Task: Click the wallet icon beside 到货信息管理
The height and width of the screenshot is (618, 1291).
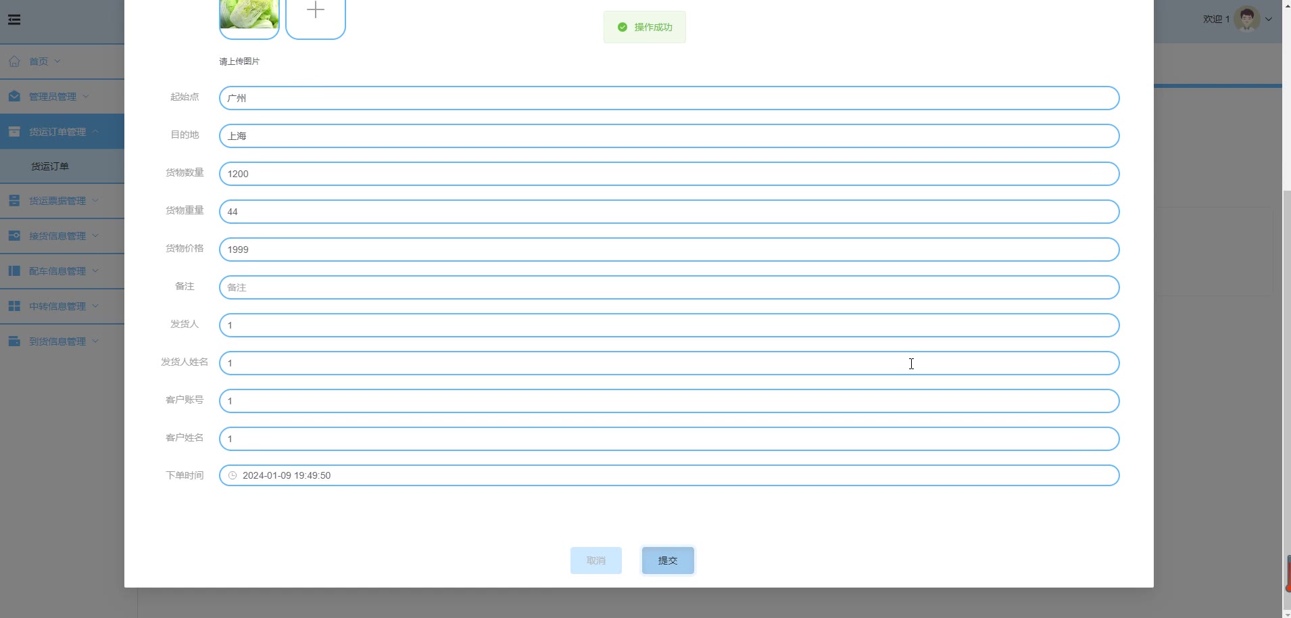Action: [x=14, y=341]
